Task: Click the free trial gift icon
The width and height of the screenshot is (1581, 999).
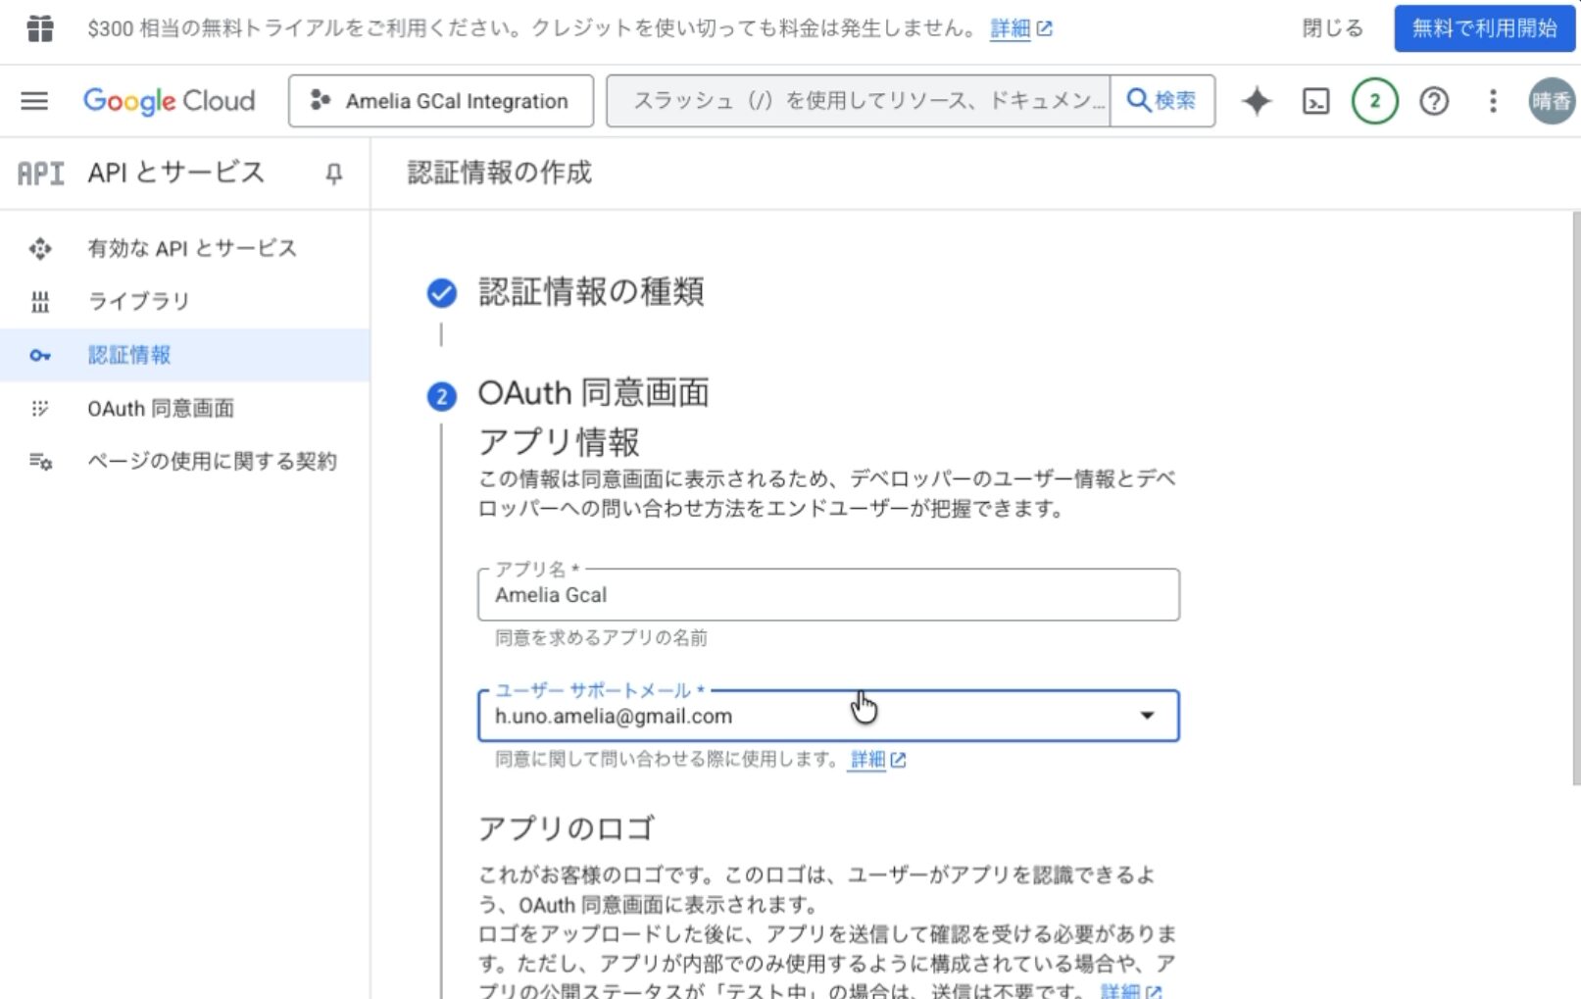Action: [40, 28]
